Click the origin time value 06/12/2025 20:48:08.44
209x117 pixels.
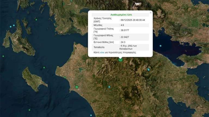pyautogui.click(x=133, y=20)
